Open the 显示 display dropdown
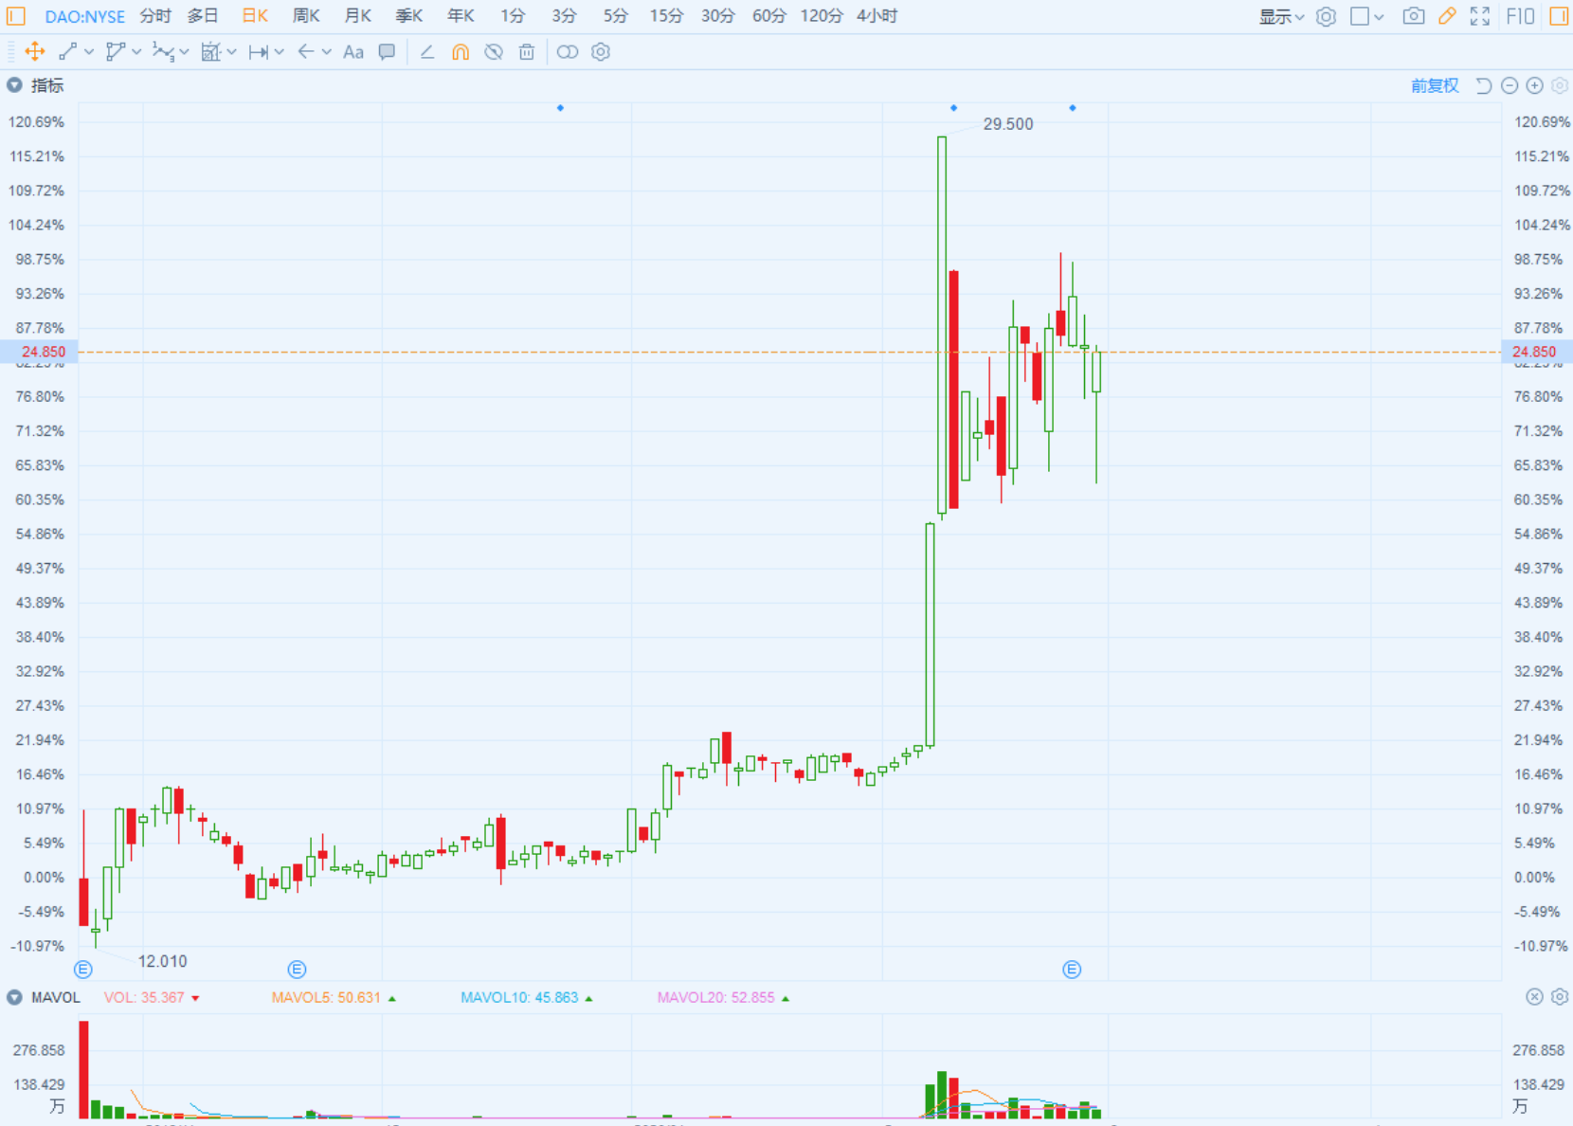 point(1281,16)
